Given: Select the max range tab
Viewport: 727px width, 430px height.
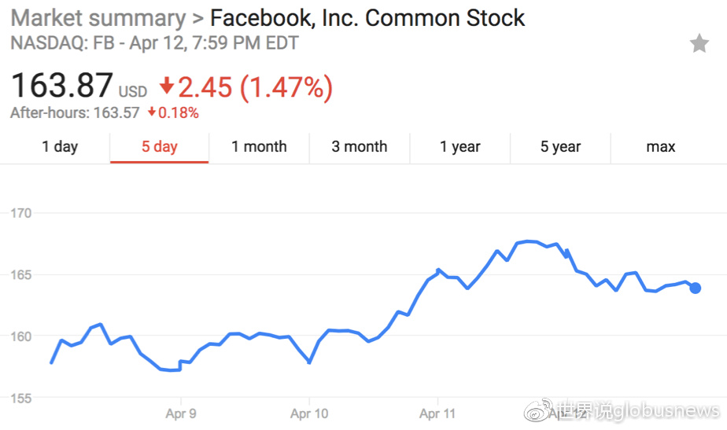Looking at the screenshot, I should [661, 146].
